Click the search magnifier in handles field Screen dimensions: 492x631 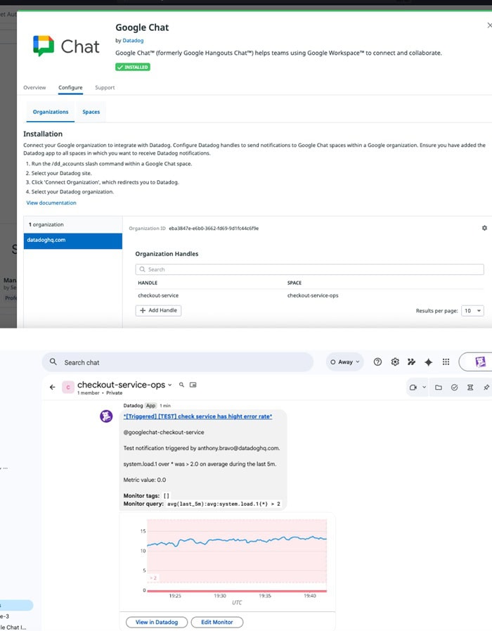[x=142, y=269]
